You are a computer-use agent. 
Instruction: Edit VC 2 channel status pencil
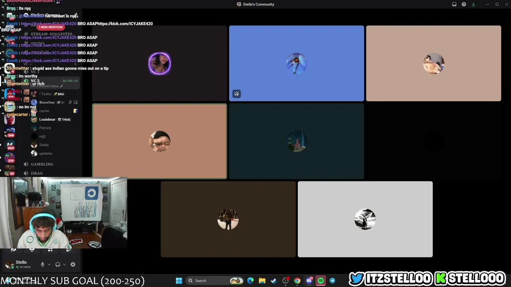[x=62, y=86]
